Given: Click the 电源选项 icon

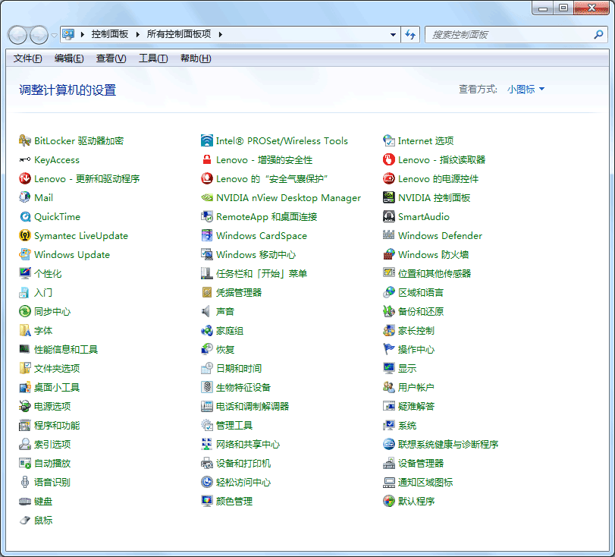Looking at the screenshot, I should [25, 406].
